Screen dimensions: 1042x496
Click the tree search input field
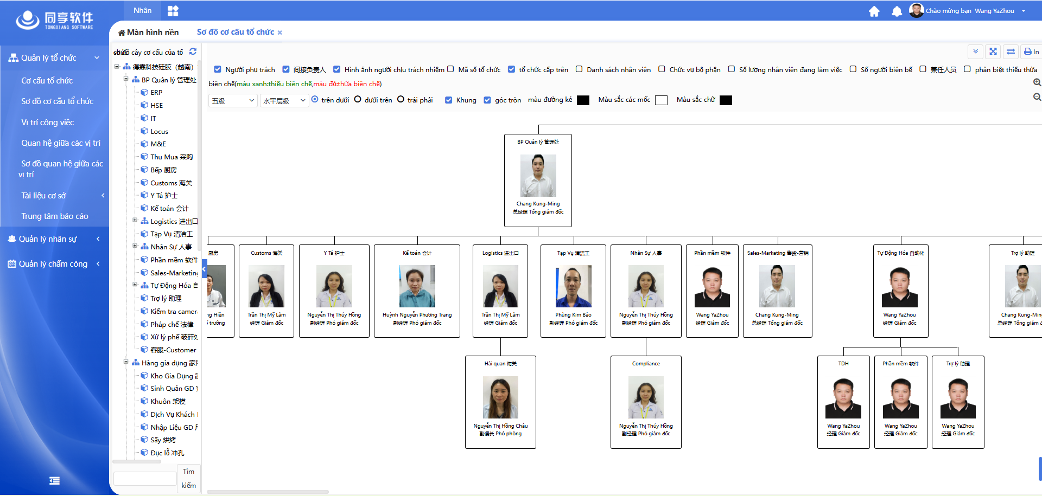coord(145,479)
